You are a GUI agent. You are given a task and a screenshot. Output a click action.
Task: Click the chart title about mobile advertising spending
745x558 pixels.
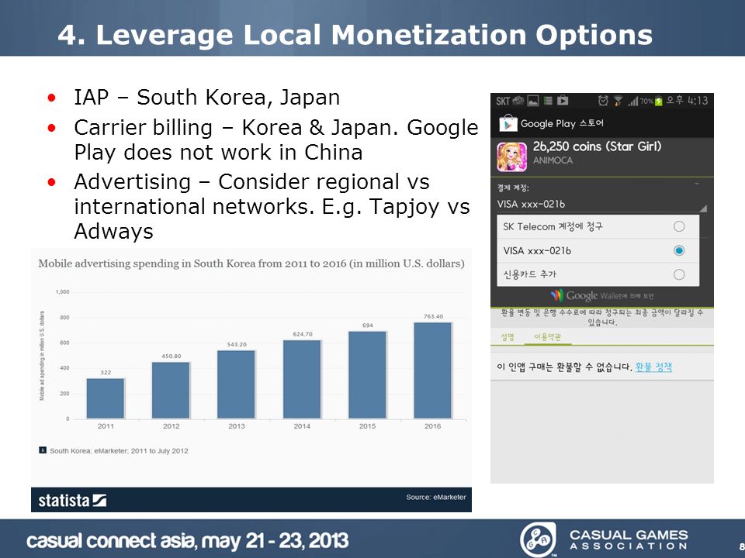coord(251,263)
